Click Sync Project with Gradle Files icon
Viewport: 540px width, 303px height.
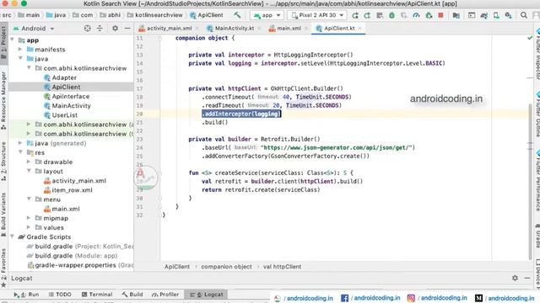click(483, 15)
